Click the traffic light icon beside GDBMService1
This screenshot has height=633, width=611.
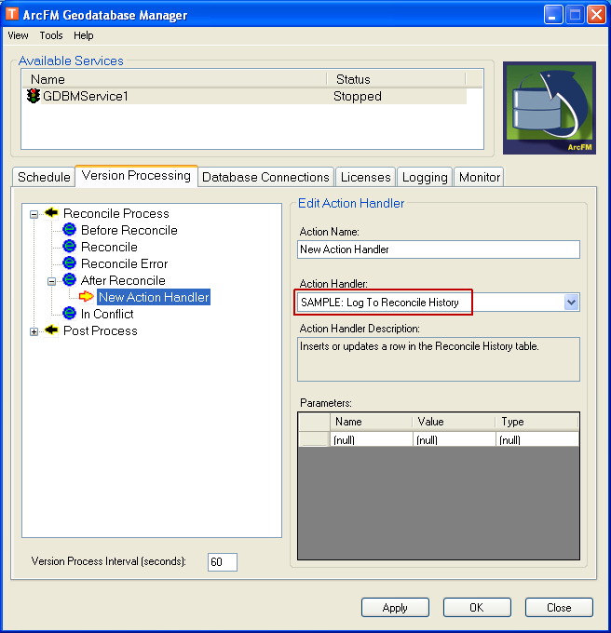(x=34, y=96)
